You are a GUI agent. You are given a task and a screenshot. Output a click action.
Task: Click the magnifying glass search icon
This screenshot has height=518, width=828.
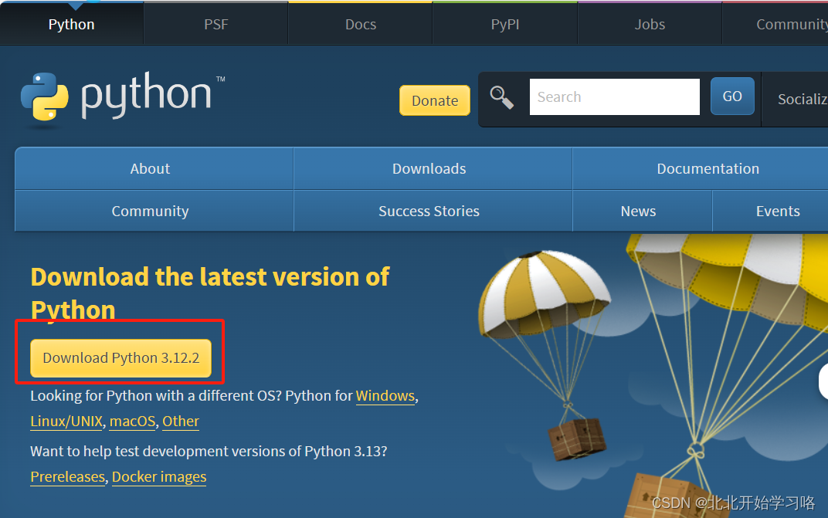point(501,98)
